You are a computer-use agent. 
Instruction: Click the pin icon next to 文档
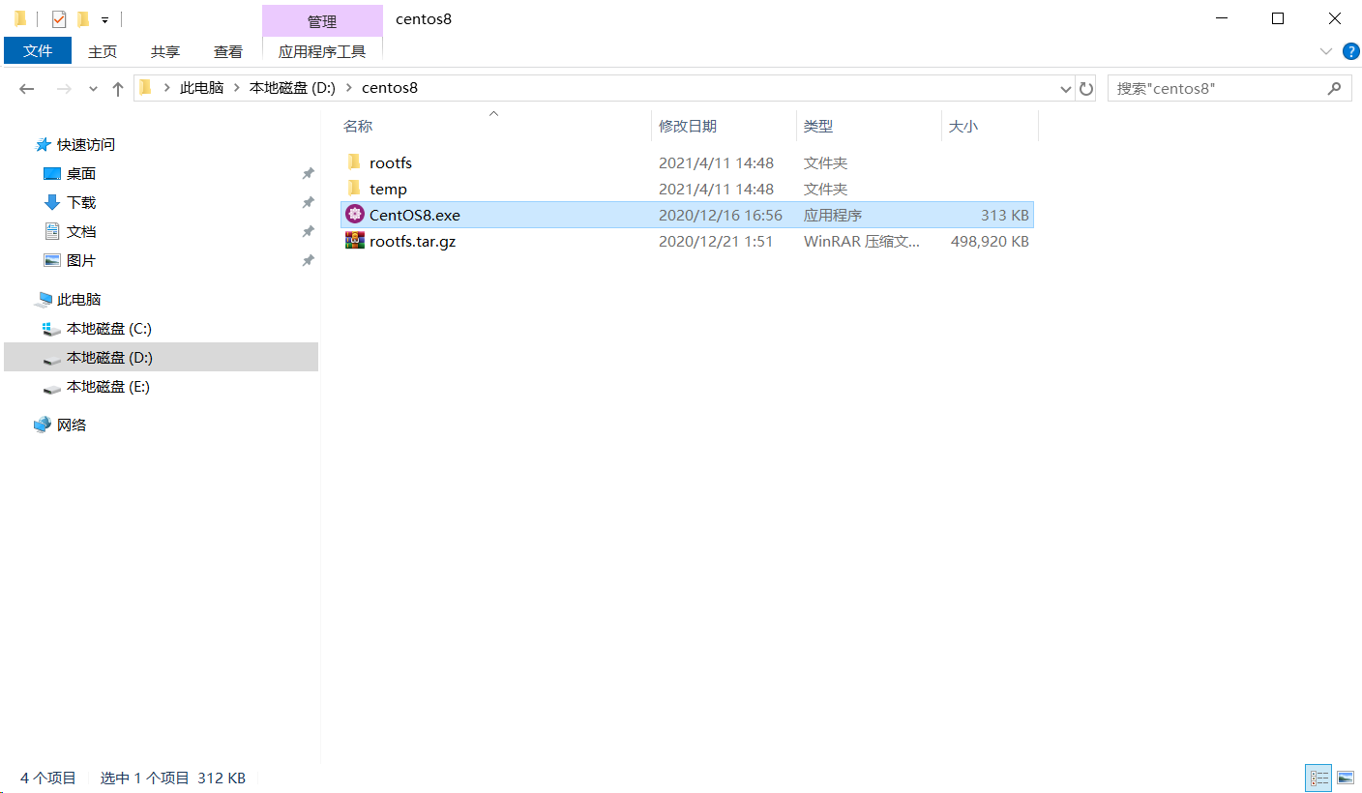click(308, 232)
